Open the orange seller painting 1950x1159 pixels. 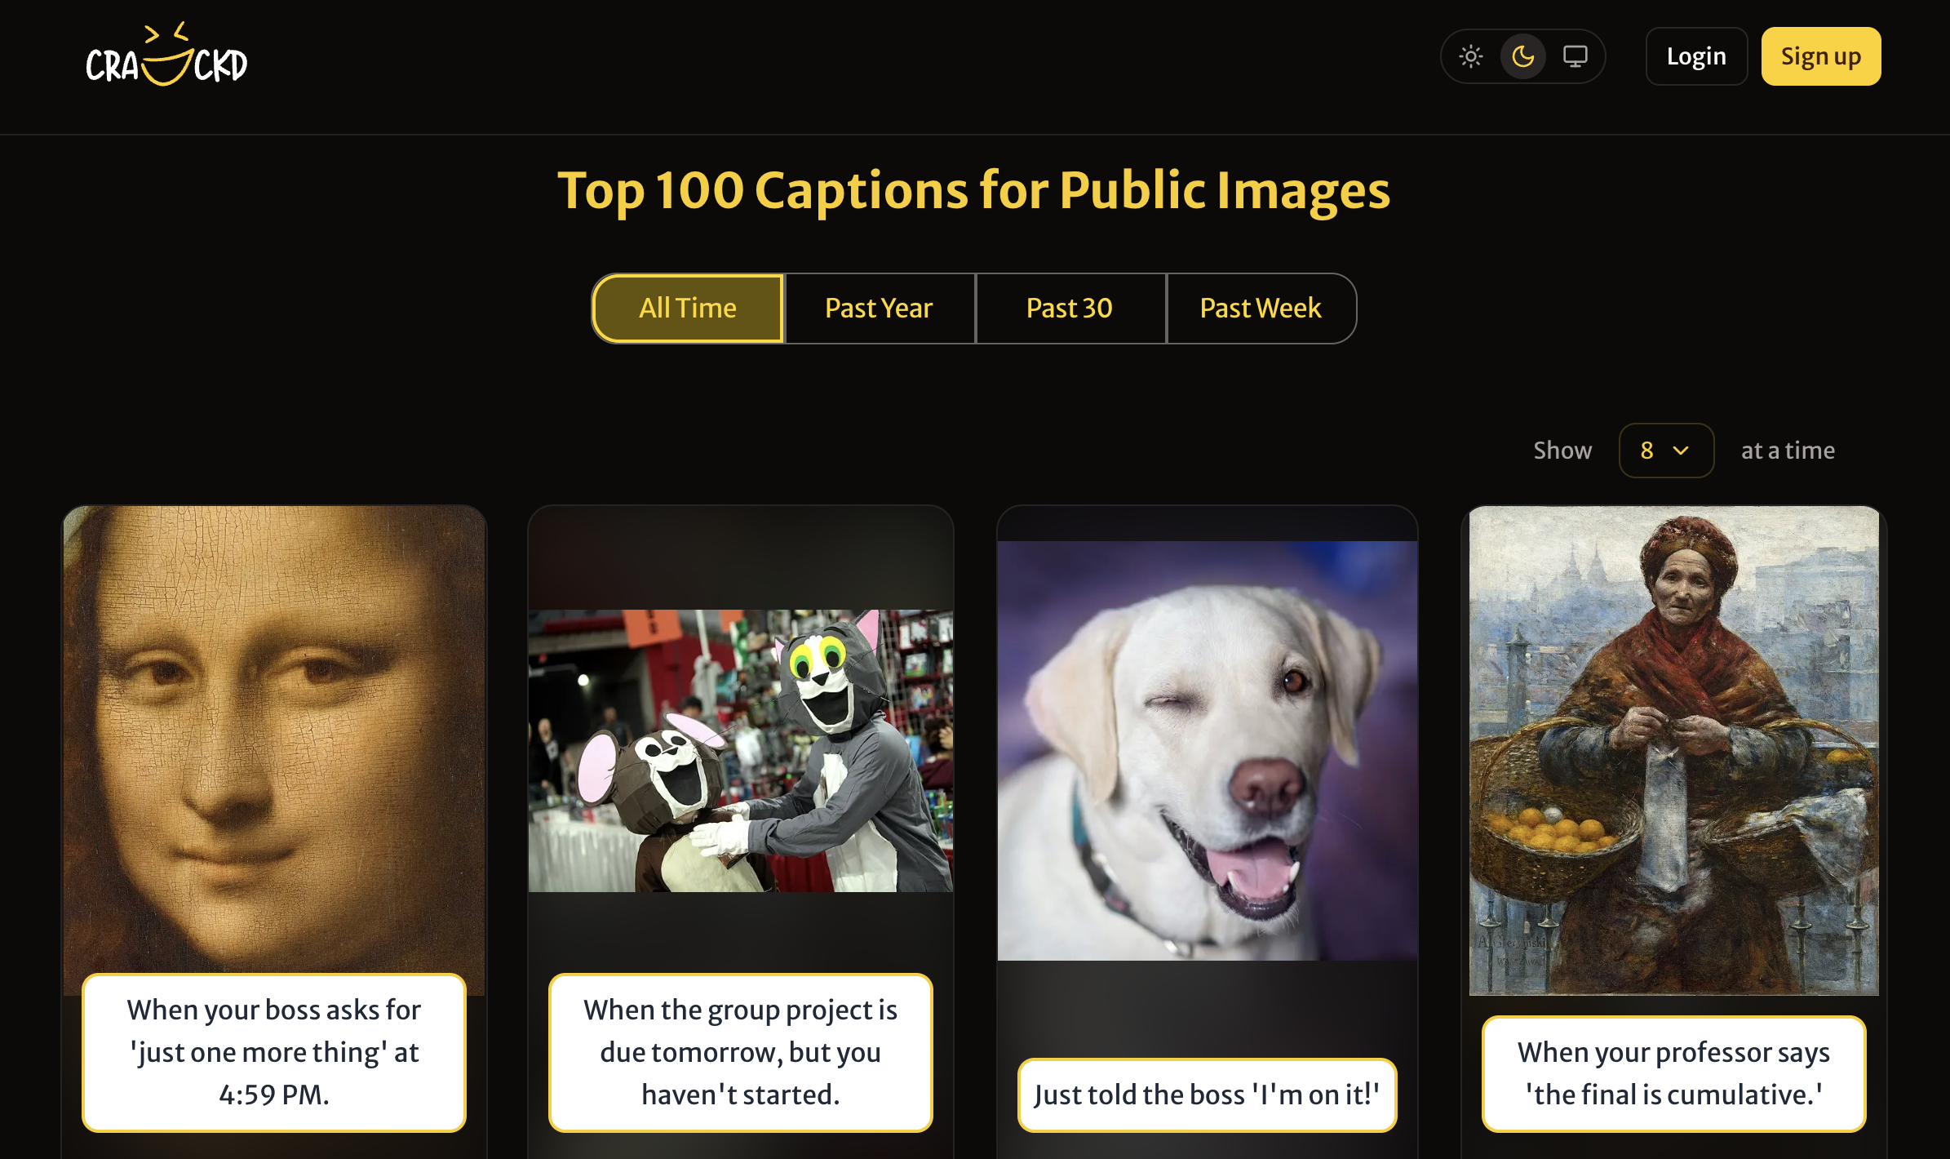pyautogui.click(x=1673, y=750)
